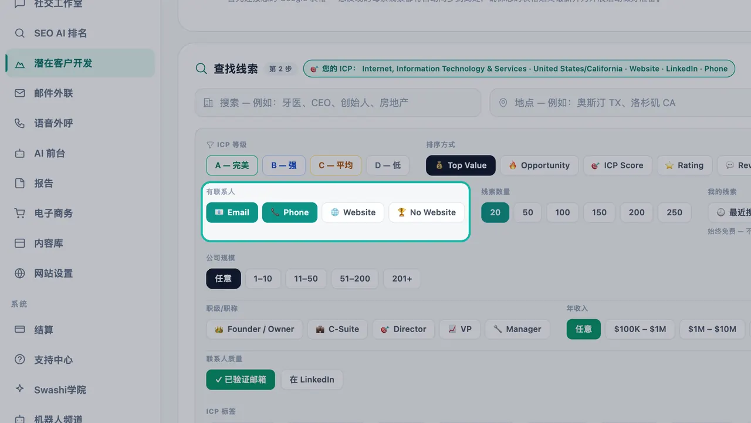Click the AI 前台 robot icon

[20, 153]
